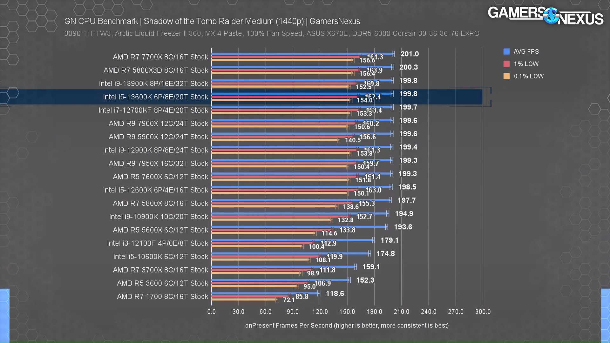The height and width of the screenshot is (343, 610).
Task: Click the blue AVG FPS legend swatch
Action: 506,51
